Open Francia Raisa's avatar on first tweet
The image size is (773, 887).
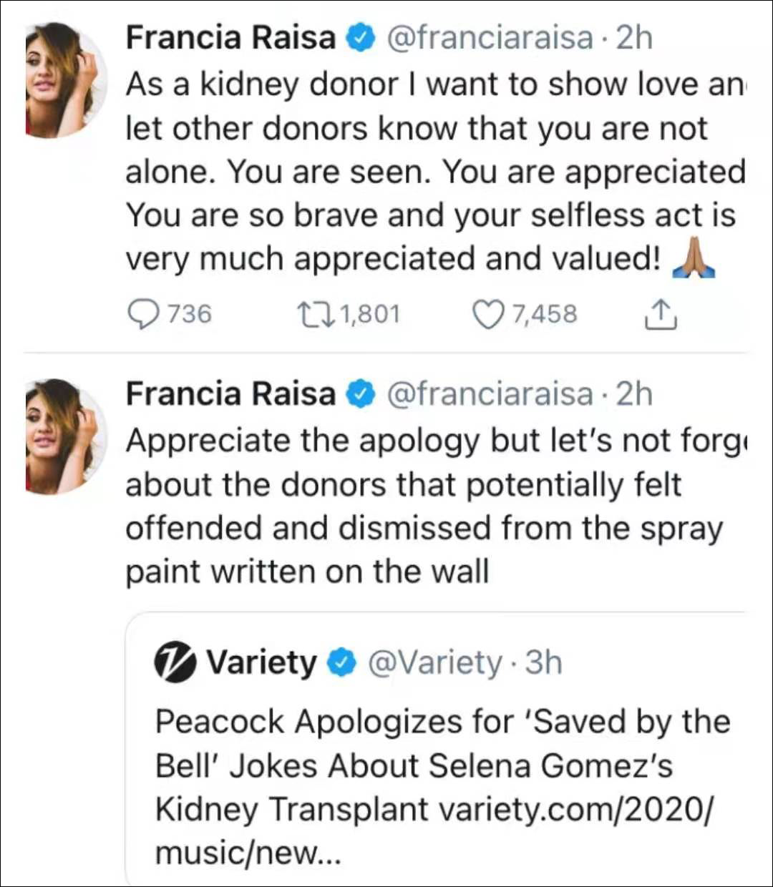(63, 79)
